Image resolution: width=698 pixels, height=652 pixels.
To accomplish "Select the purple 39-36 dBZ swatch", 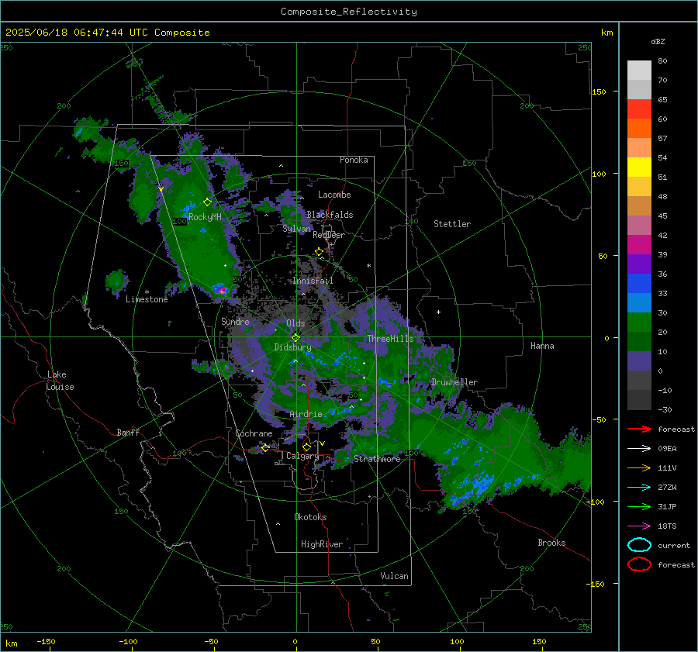I will (x=639, y=264).
